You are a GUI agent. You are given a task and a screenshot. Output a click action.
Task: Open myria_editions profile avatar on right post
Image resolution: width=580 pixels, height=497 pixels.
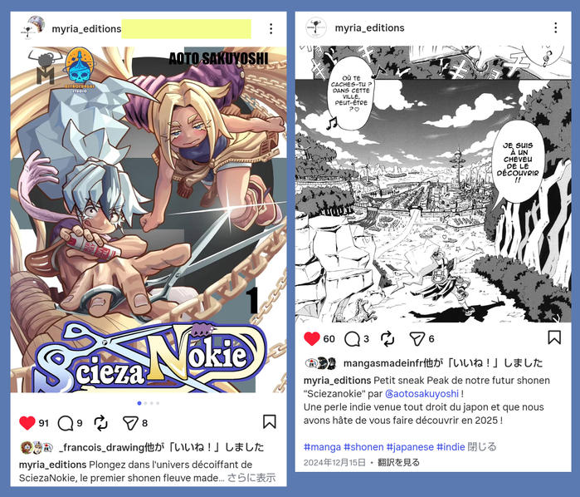coord(316,27)
